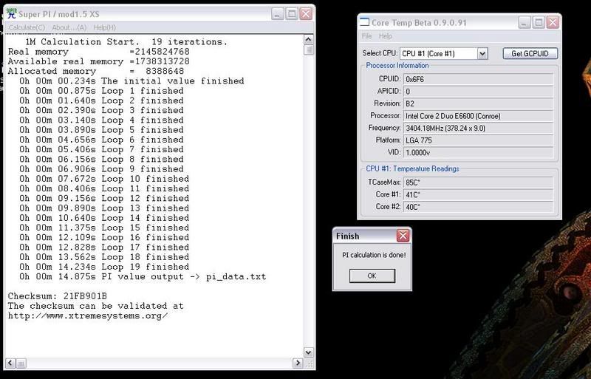
Task: Open the Help(H) menu in Super PI
Action: pyautogui.click(x=103, y=27)
